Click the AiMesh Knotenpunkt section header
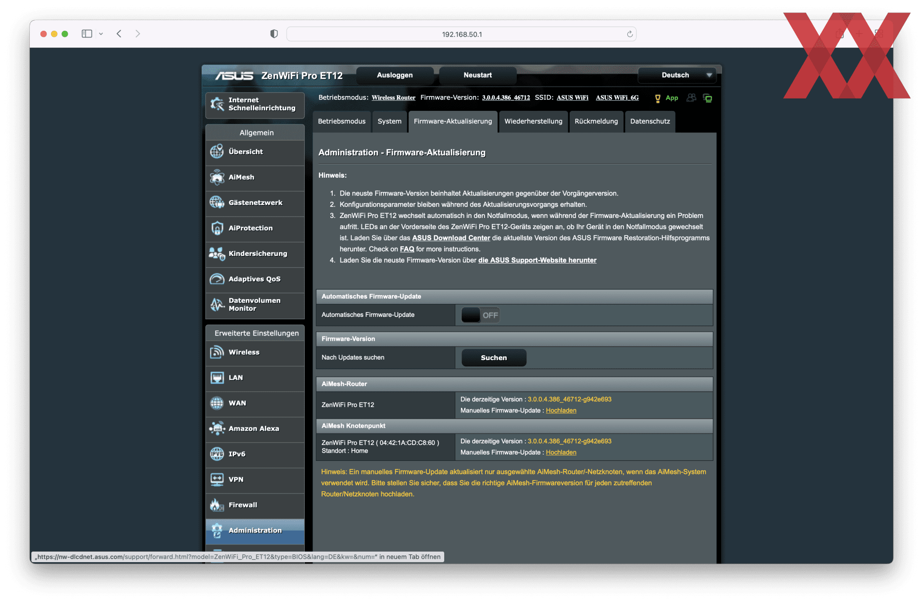Screen dimensions: 923x603 (x=514, y=426)
